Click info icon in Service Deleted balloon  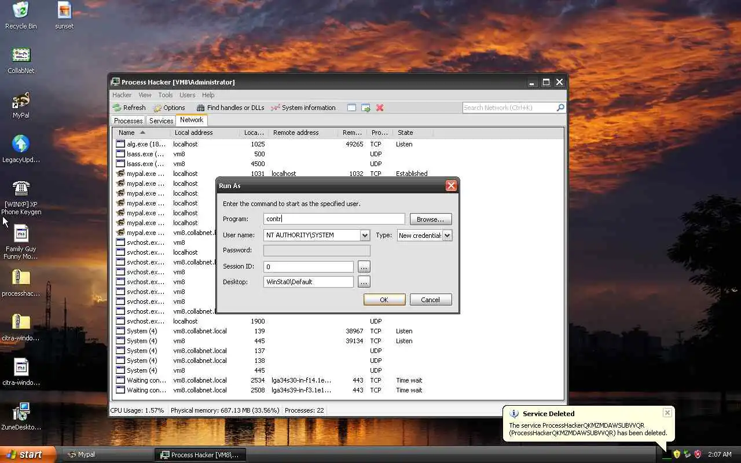(x=513, y=414)
